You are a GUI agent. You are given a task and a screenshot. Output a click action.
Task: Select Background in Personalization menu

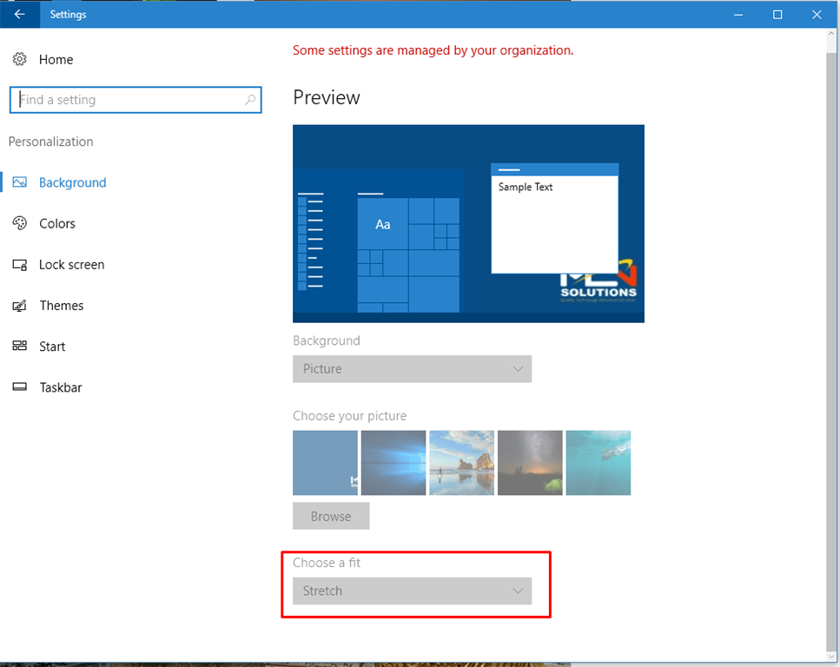pos(72,182)
